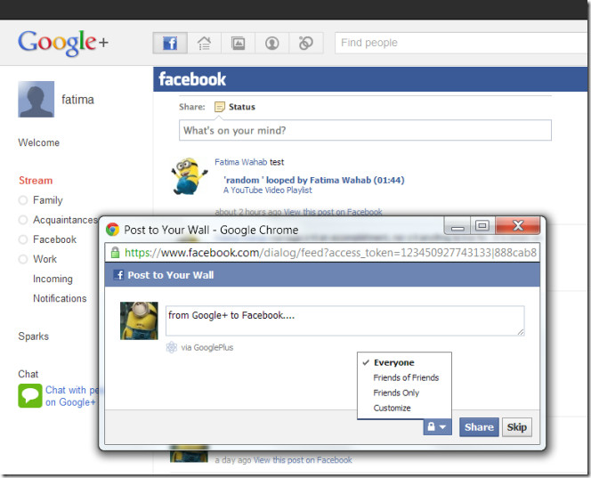Open the Photos icon in toolbar
Viewport: 591px width, 478px height.
239,43
